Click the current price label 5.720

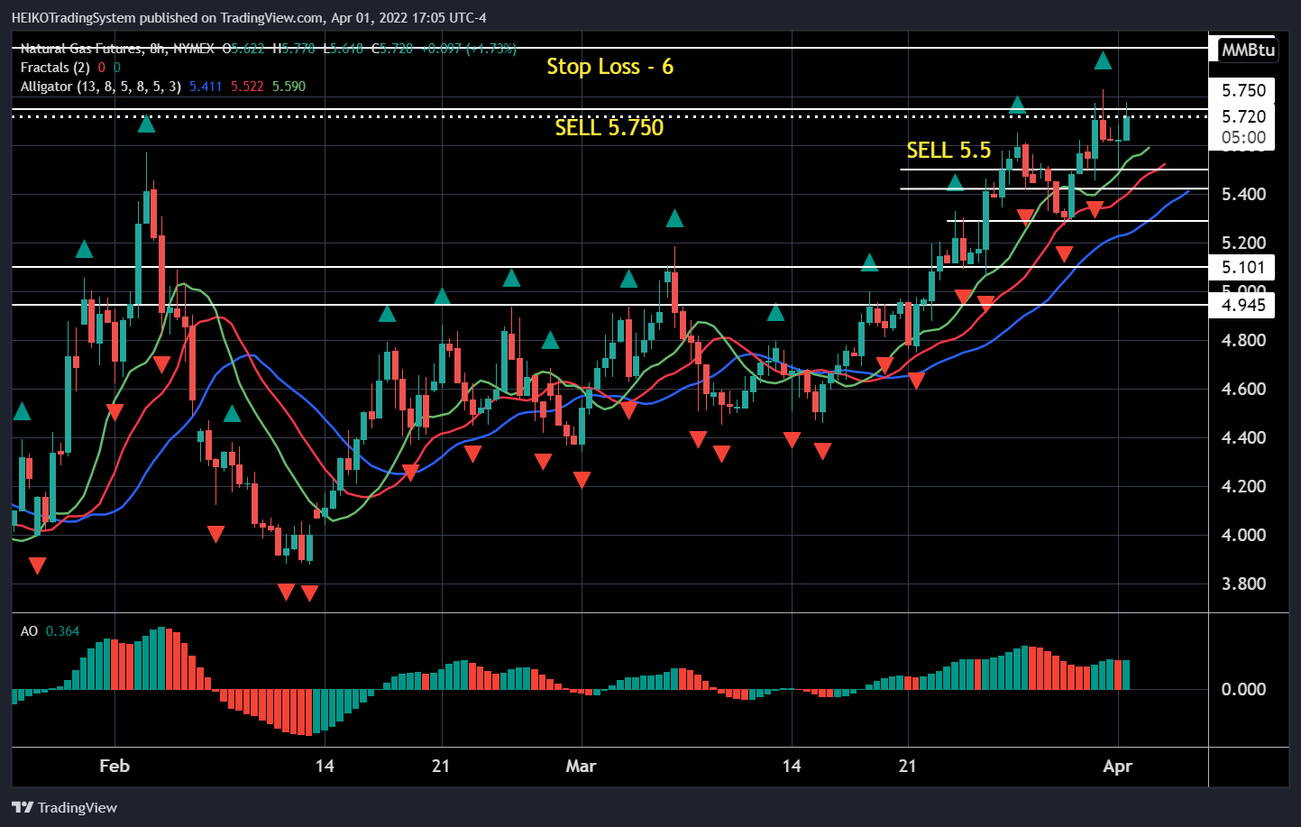[x=1243, y=116]
